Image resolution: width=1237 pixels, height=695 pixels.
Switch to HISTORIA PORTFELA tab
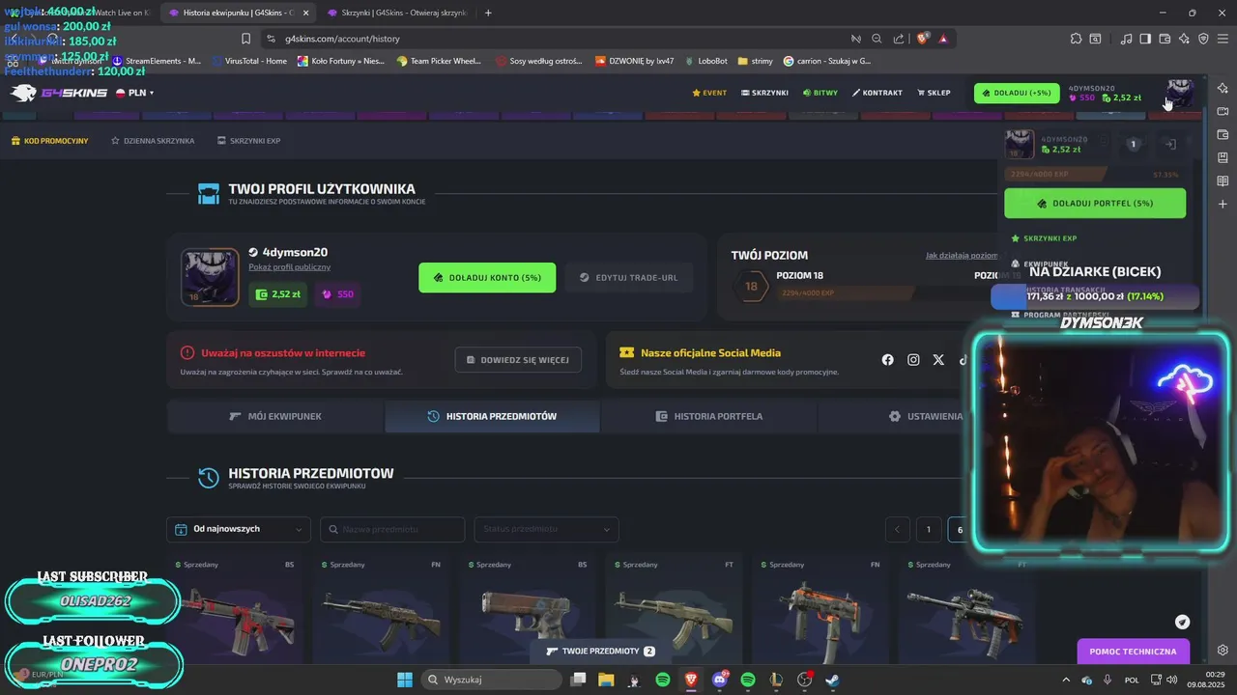[x=708, y=416]
